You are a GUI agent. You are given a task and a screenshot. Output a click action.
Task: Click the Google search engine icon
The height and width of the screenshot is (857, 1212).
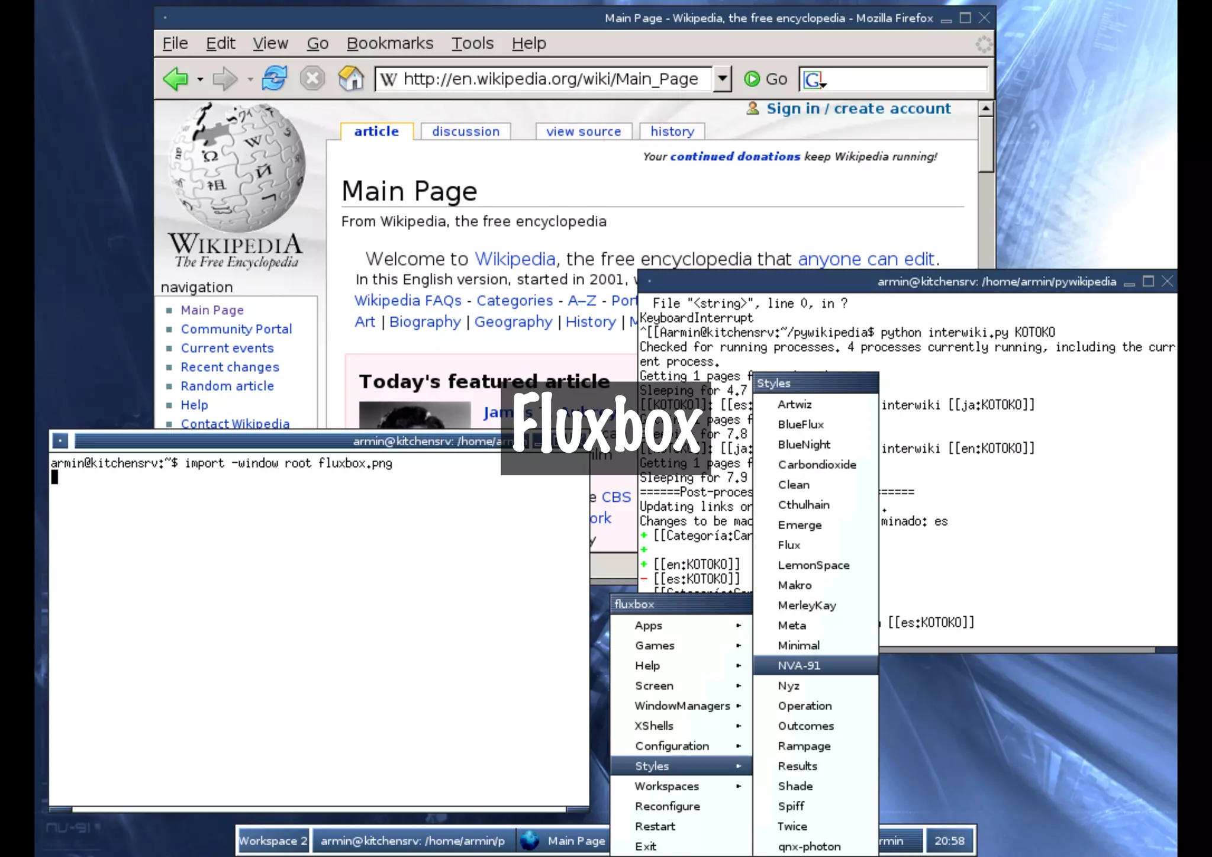click(813, 79)
